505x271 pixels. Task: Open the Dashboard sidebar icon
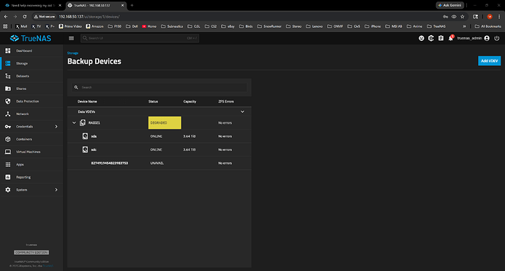(8, 51)
